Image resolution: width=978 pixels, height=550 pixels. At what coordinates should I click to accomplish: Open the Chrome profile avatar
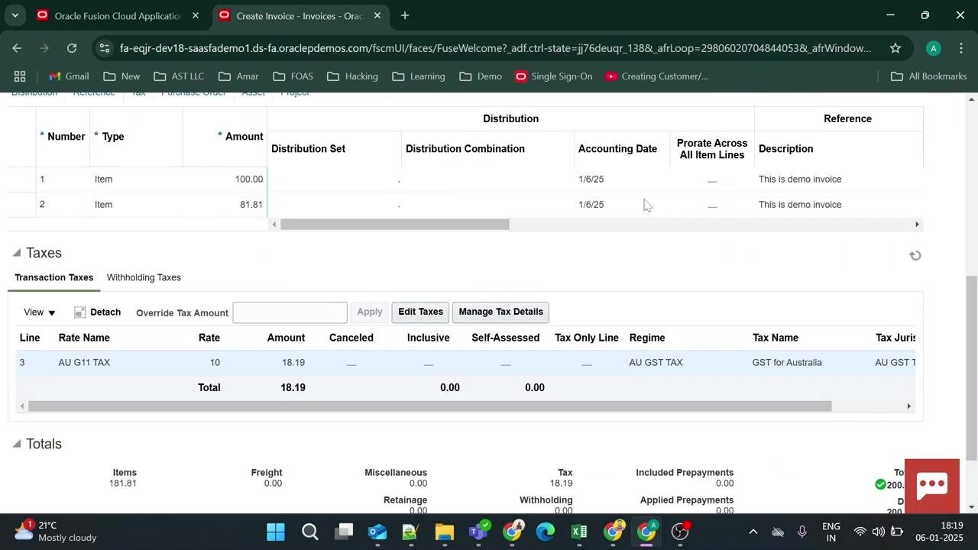[933, 48]
